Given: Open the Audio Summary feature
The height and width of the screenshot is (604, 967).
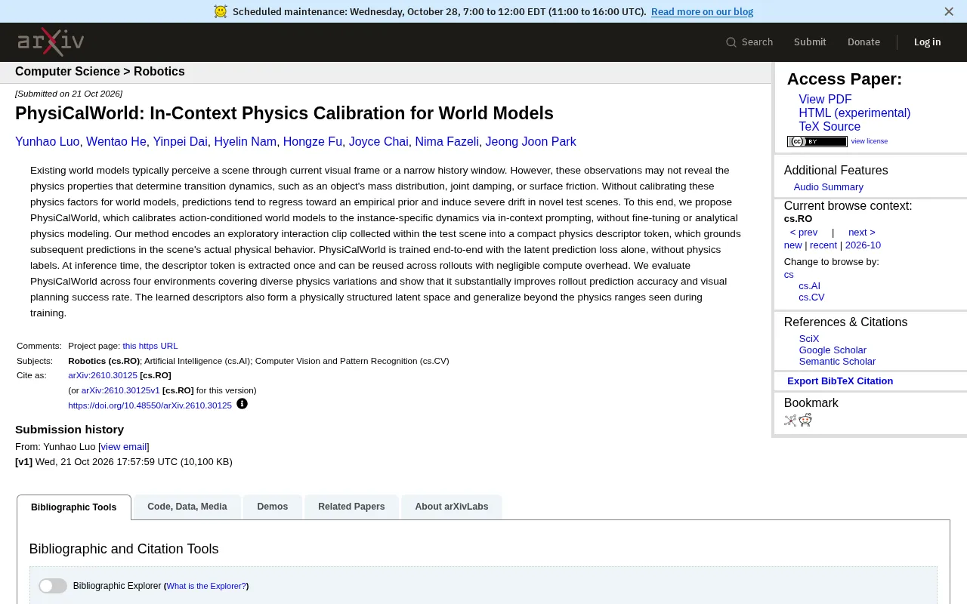Looking at the screenshot, I should tap(828, 187).
